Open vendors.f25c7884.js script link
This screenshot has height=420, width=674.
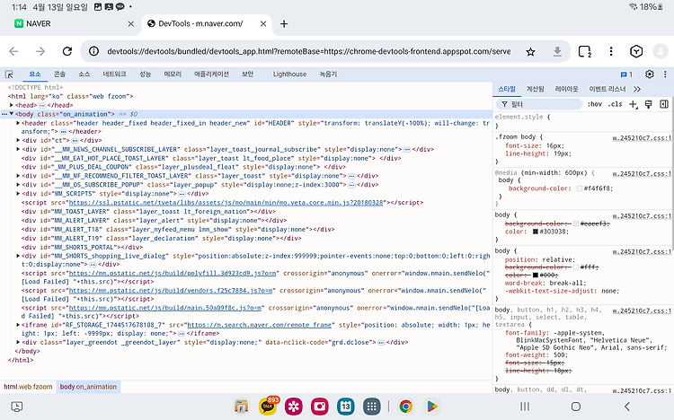coord(170,290)
